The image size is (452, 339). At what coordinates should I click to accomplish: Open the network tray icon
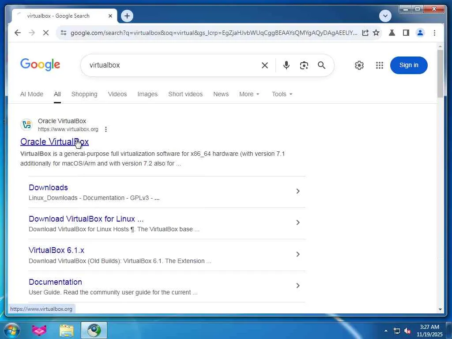[397, 331]
